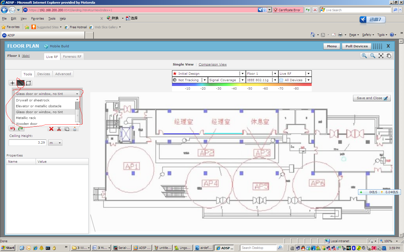This screenshot has height=252, width=404.
Task: Open the Comparison View link
Action: click(x=213, y=64)
